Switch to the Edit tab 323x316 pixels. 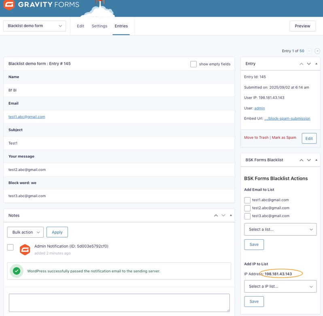[x=81, y=26]
